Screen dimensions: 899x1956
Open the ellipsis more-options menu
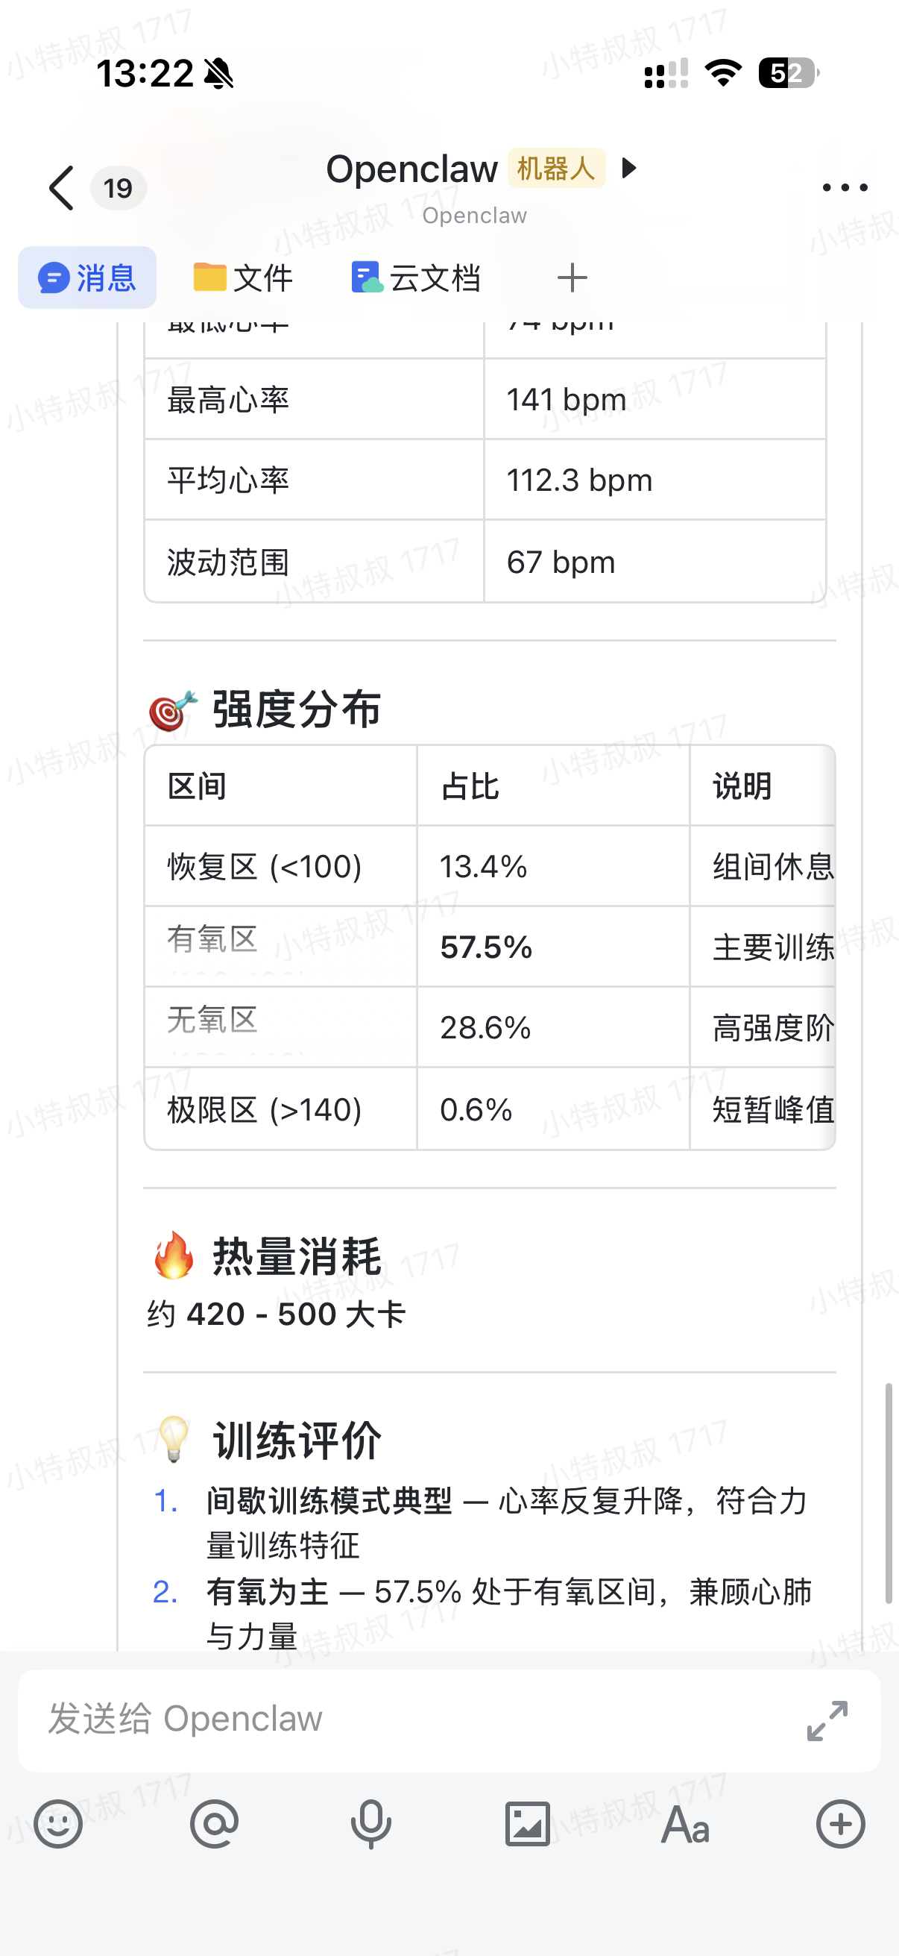click(x=845, y=187)
